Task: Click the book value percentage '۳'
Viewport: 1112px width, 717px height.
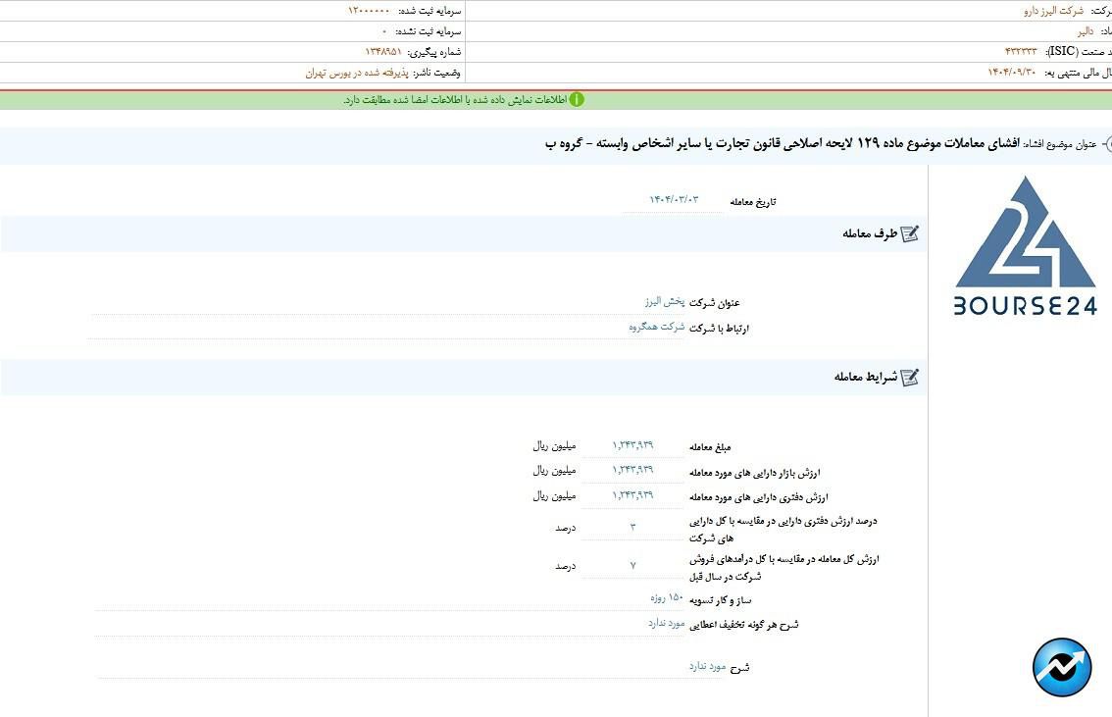Action: point(632,527)
